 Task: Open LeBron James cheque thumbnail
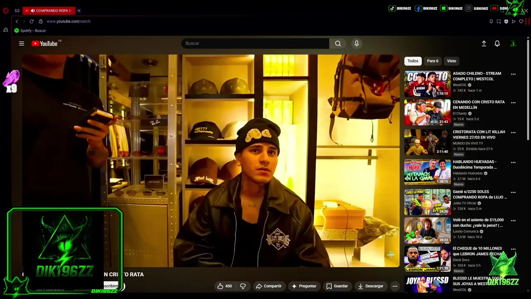(x=427, y=259)
